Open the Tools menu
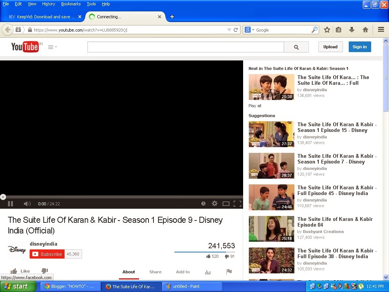The image size is (389, 292). [91, 4]
